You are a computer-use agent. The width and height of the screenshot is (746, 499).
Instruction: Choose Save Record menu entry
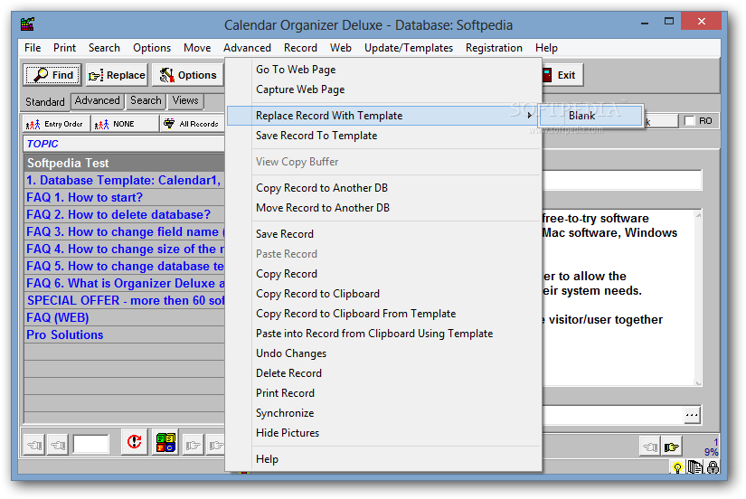click(383, 234)
